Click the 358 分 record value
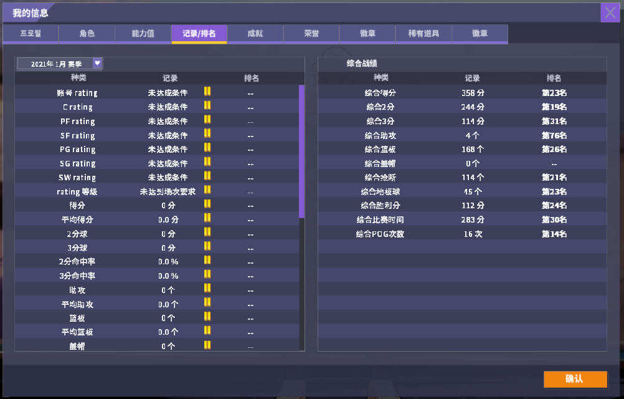The height and width of the screenshot is (399, 624). pyautogui.click(x=473, y=93)
